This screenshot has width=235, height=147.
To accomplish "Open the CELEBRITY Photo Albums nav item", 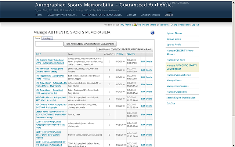I will click(62, 15).
